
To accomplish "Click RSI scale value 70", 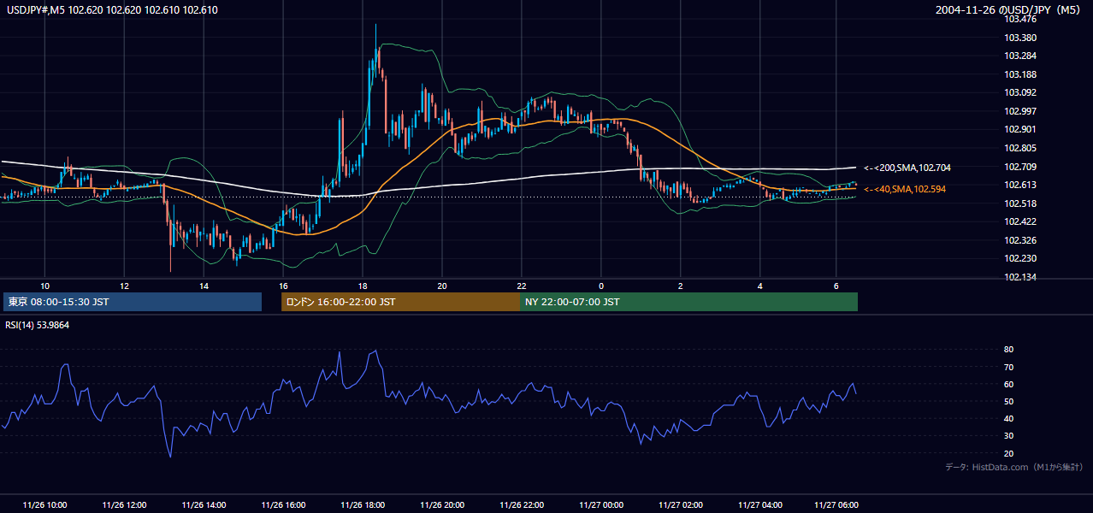I will [x=1009, y=367].
